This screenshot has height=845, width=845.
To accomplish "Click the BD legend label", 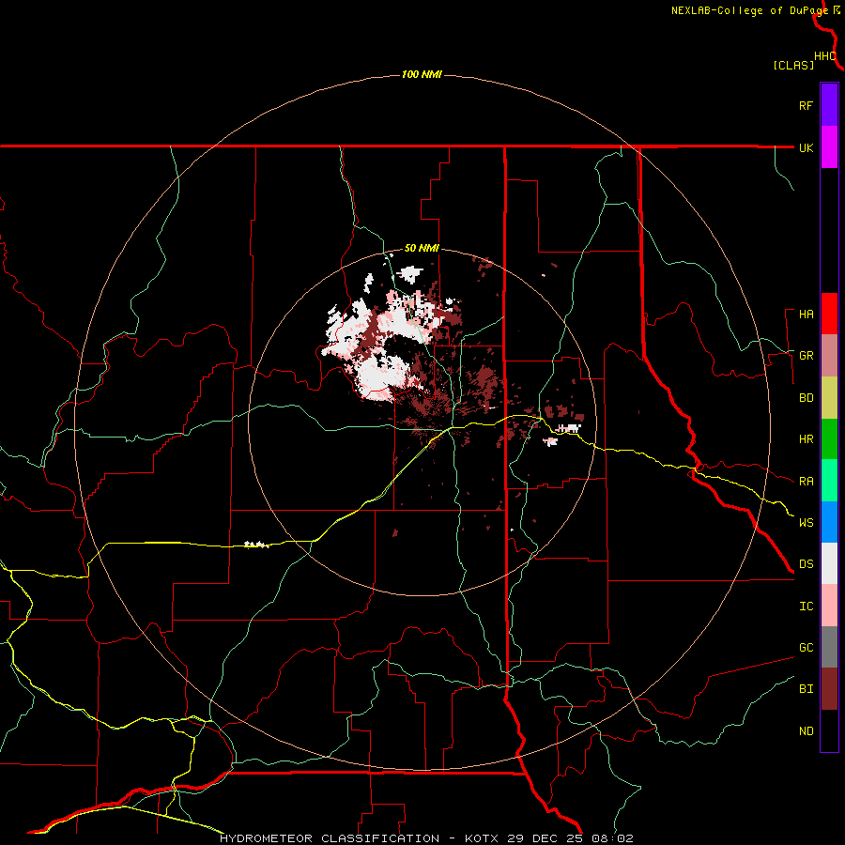I will point(806,398).
